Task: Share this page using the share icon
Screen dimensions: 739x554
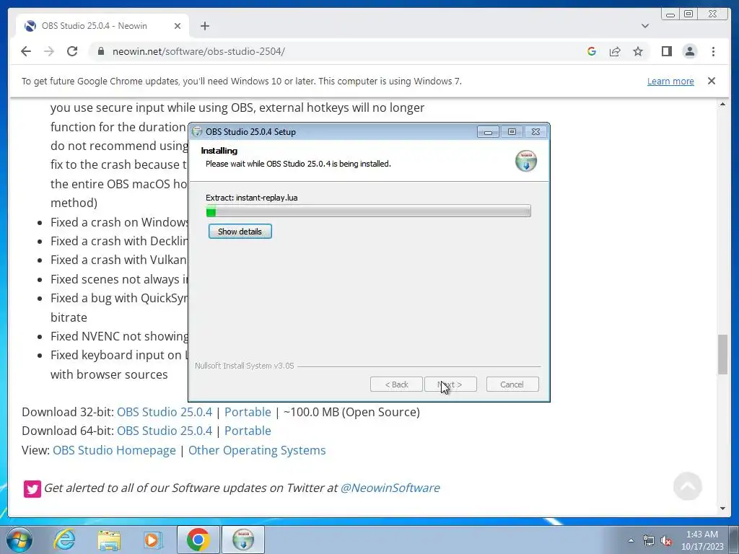Action: pyautogui.click(x=615, y=51)
